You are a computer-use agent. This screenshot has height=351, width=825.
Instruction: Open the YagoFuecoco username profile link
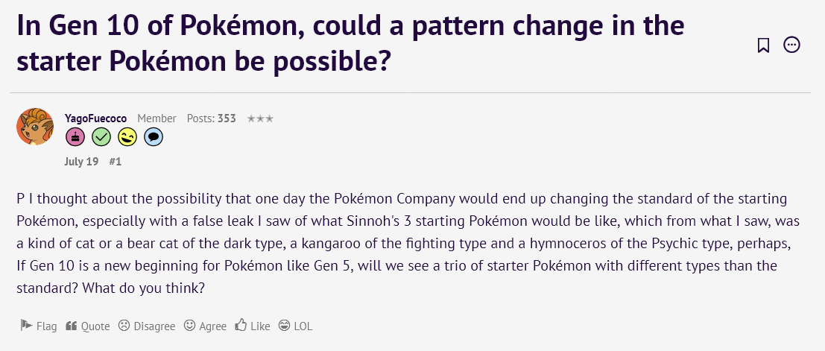pyautogui.click(x=95, y=118)
